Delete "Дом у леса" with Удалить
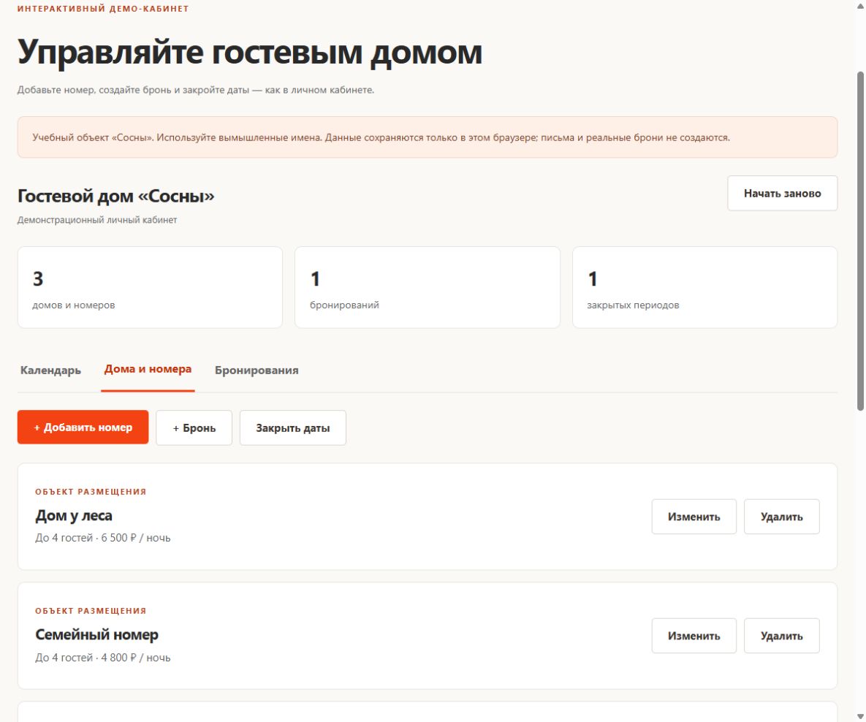The width and height of the screenshot is (866, 722). [781, 517]
